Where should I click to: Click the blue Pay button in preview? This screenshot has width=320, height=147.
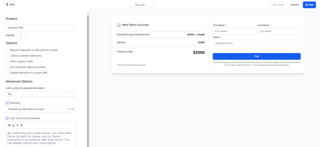(257, 56)
